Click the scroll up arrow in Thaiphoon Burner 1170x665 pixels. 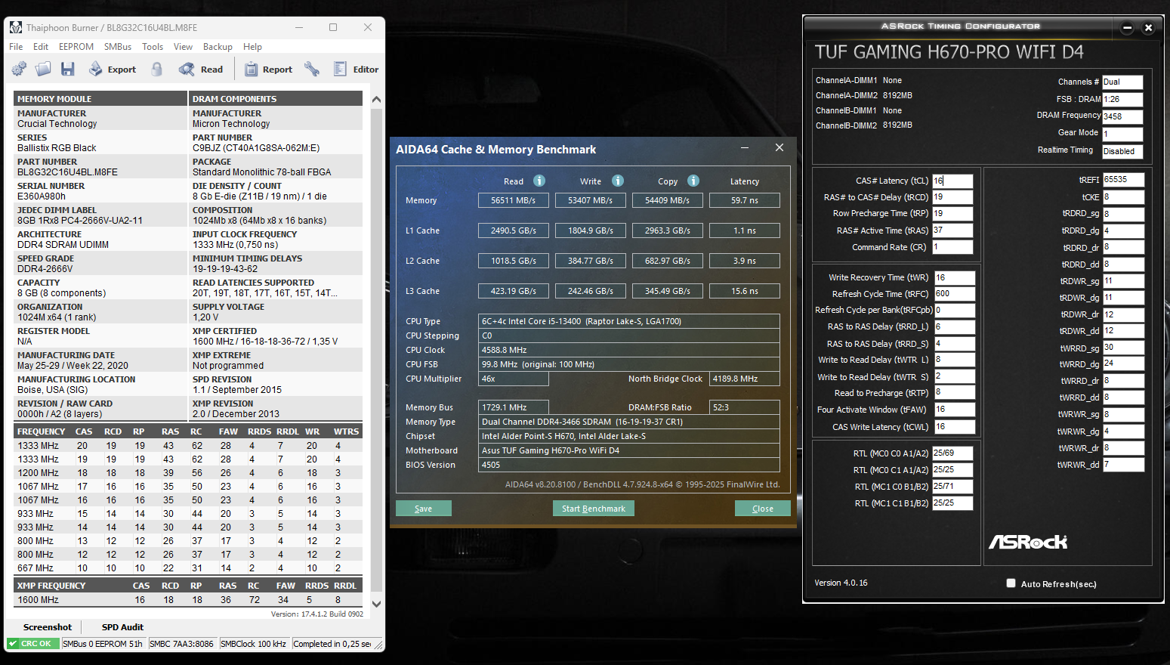click(376, 99)
